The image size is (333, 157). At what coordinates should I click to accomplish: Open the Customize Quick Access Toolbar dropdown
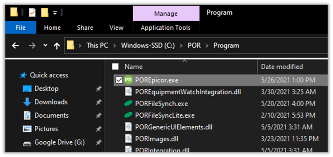click(55, 13)
